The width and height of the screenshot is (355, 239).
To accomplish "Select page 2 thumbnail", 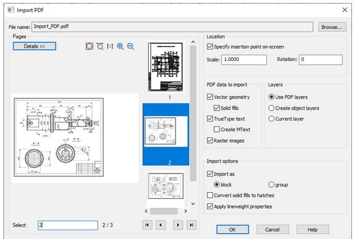I will point(165,134).
